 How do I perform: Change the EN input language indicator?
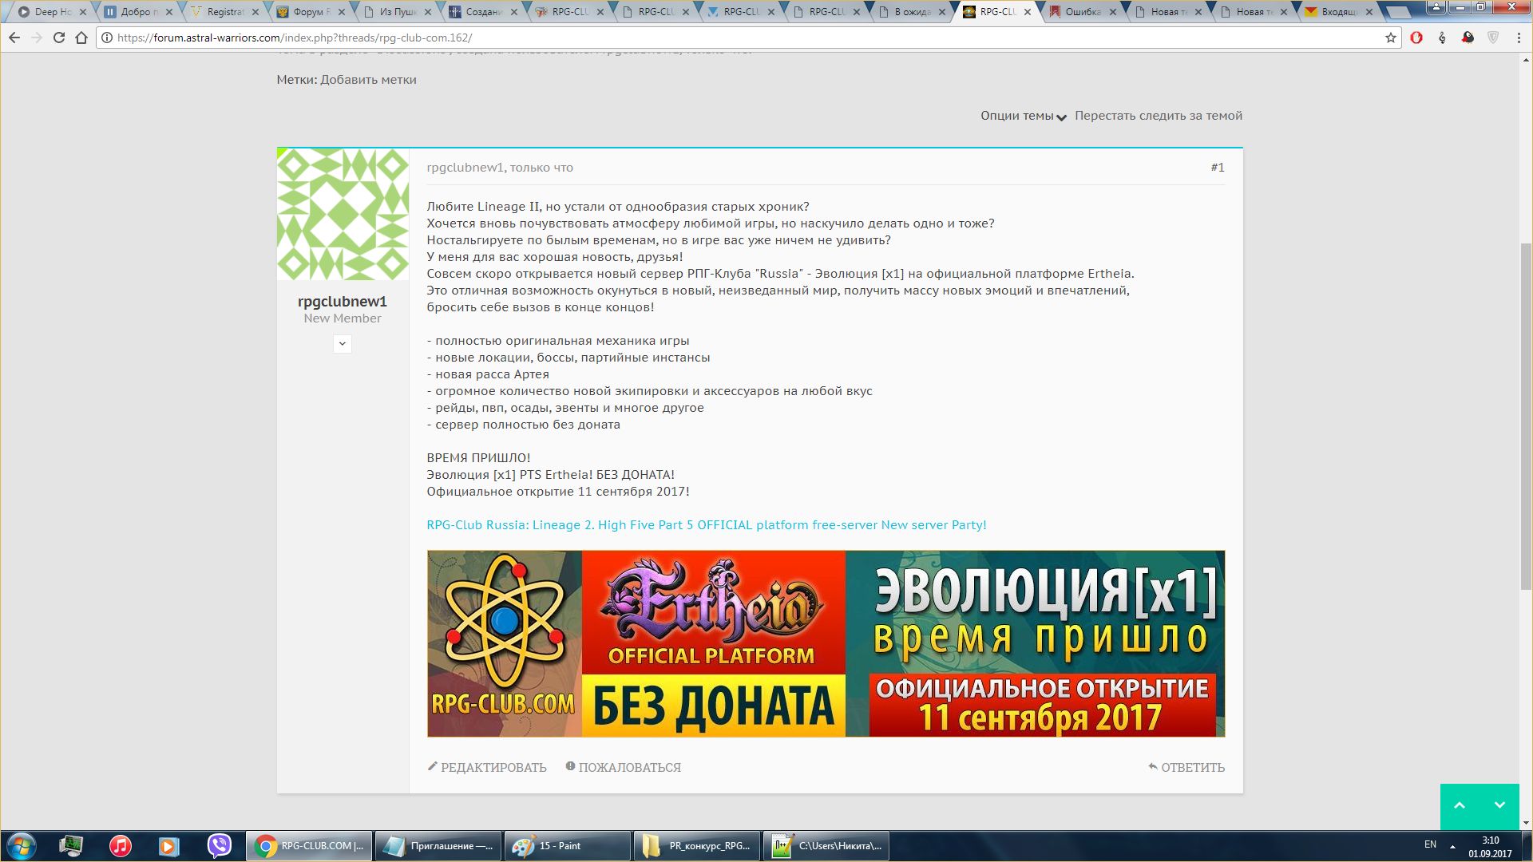[1430, 844]
